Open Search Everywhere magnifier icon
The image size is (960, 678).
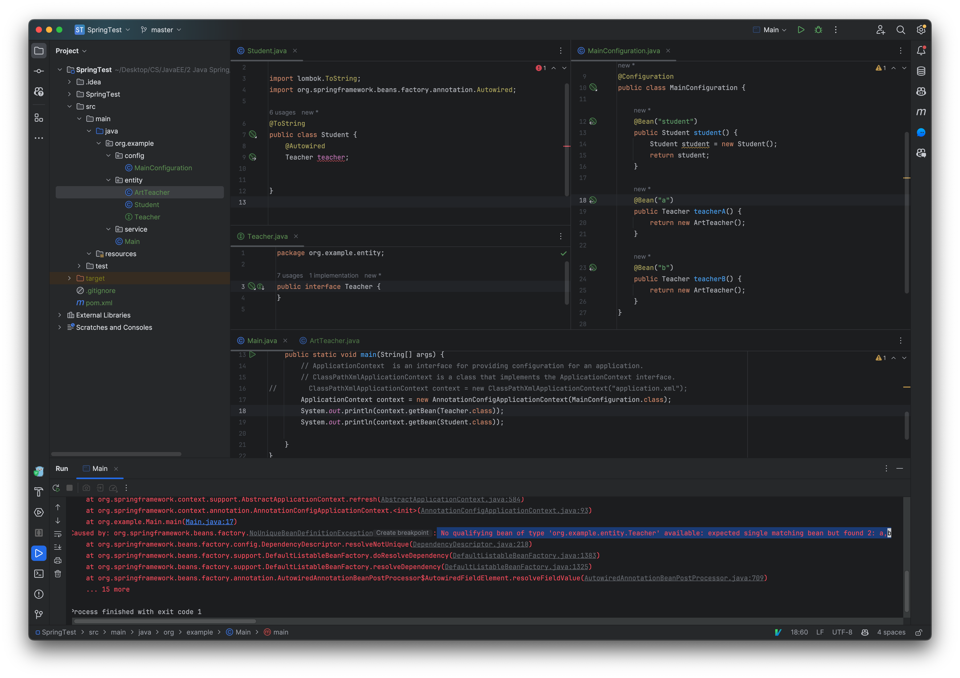901,30
